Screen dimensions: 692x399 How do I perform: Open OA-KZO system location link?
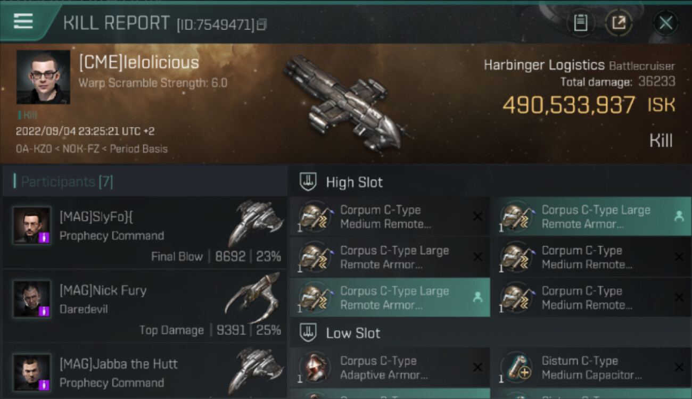tap(34, 149)
